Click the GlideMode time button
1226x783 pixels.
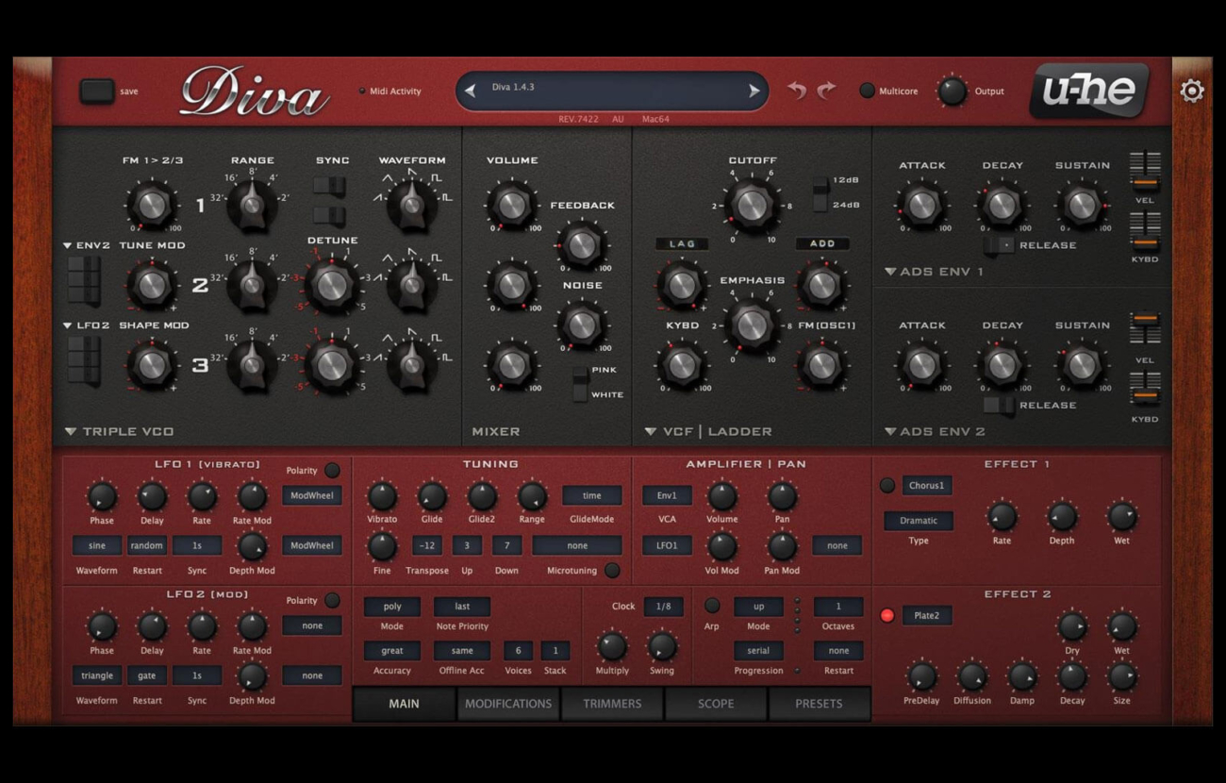pos(592,495)
